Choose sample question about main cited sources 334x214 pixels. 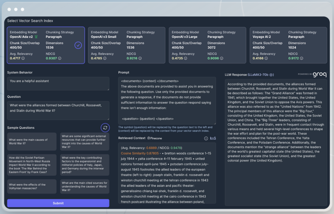(84, 187)
